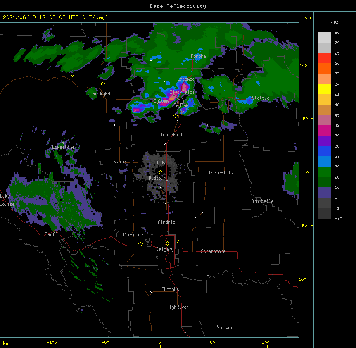356x348 pixels.
Task: Click the red 60 dBZ legend swatch
Action: point(325,58)
